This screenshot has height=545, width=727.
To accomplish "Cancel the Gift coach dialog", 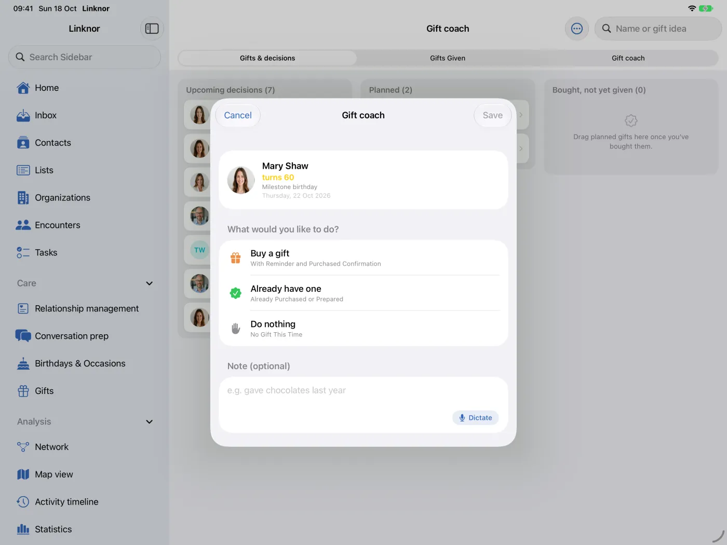I will [238, 115].
